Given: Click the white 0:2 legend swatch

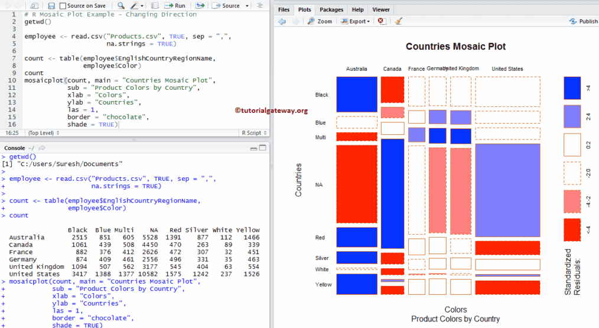Looking at the screenshot, I should tap(572, 145).
